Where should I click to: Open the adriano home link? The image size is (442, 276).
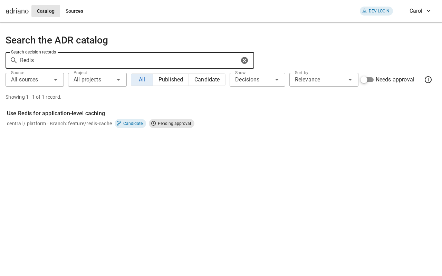click(17, 11)
